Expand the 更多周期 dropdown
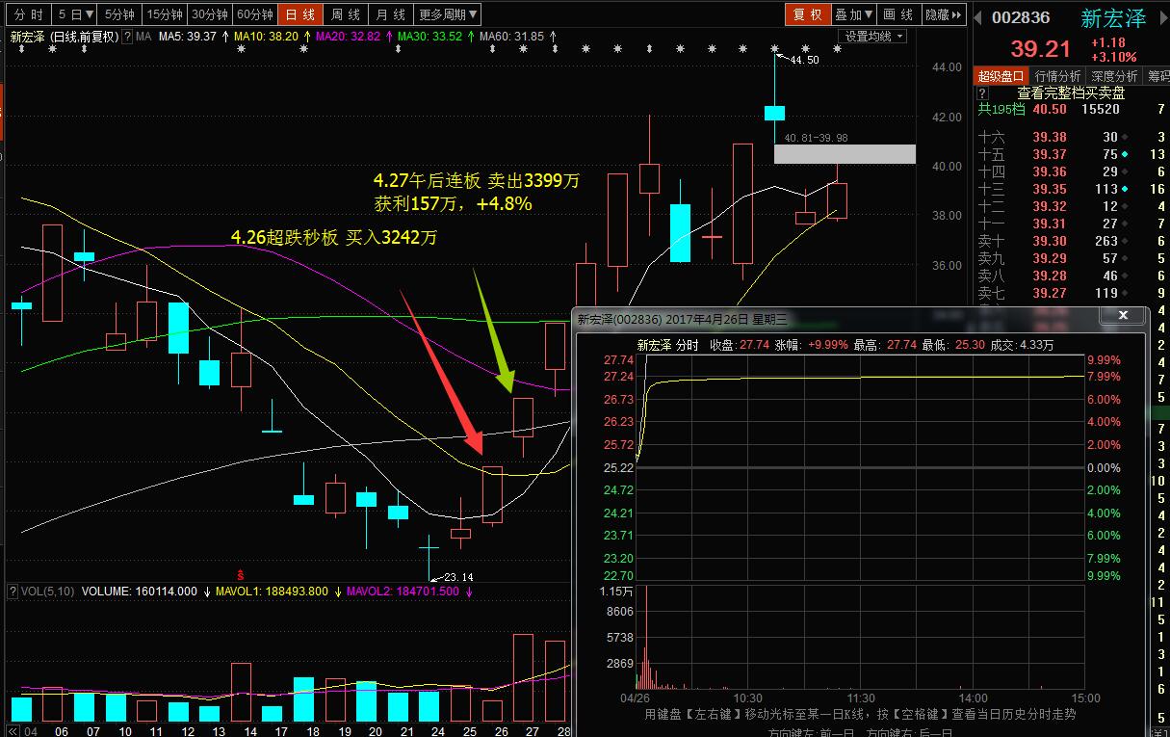 coord(447,14)
